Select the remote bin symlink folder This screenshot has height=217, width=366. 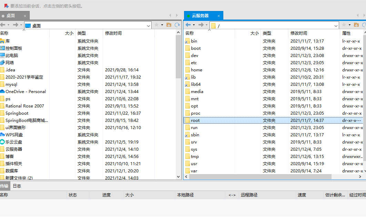(191, 41)
